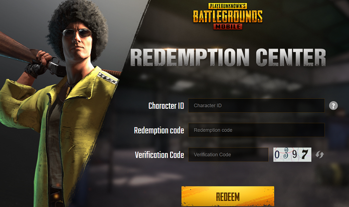Click the PUBG Battlegrounds logo
The width and height of the screenshot is (349, 207).
pyautogui.click(x=228, y=16)
